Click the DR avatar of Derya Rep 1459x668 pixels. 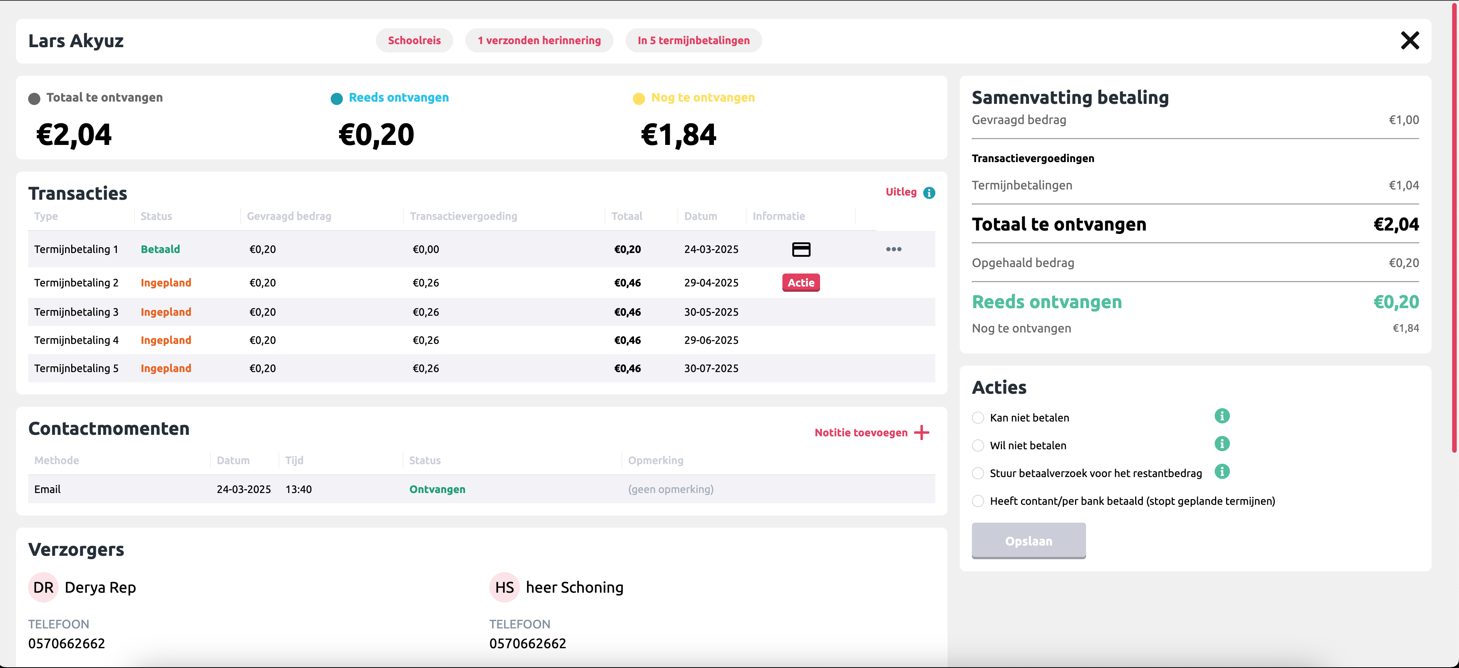point(43,587)
